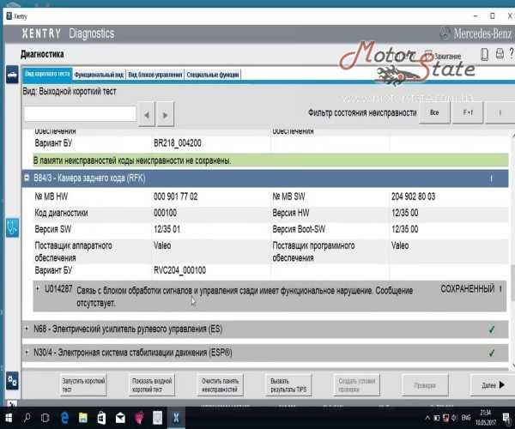Click the RVC204_000100 variant value
Image resolution: width=515 pixels, height=429 pixels.
pos(179,270)
